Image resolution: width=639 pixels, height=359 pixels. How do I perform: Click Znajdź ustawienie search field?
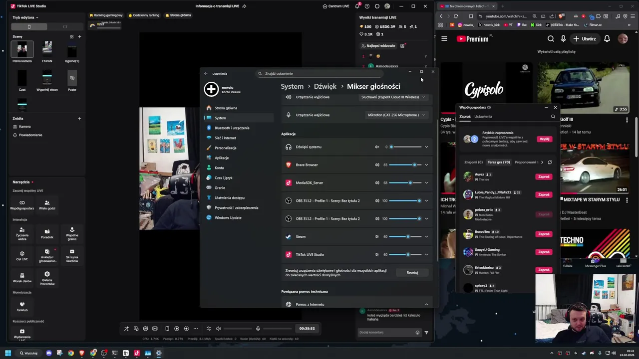click(x=319, y=74)
